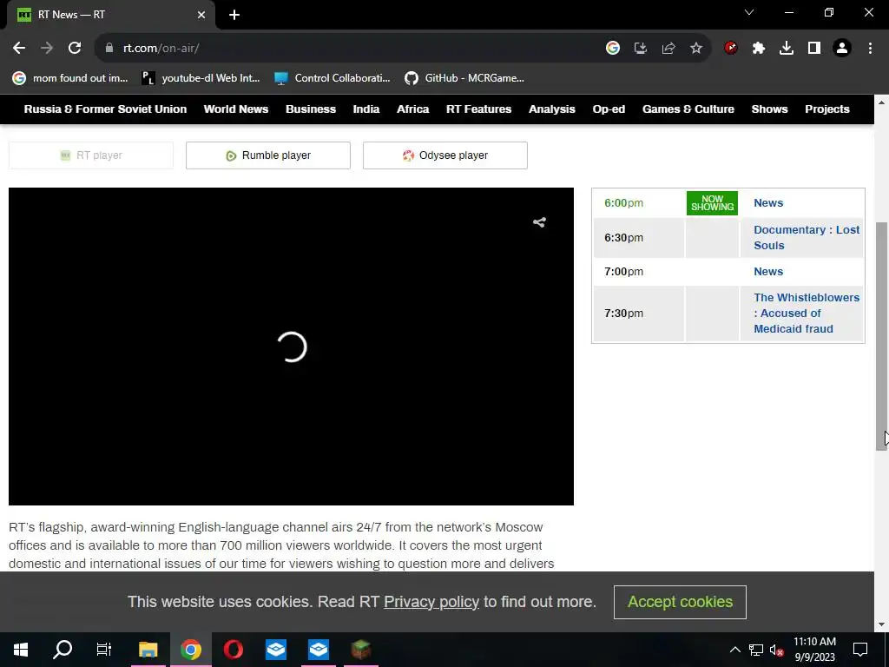Open the Minecraft block taskbar icon
The image size is (889, 667).
click(x=361, y=650)
